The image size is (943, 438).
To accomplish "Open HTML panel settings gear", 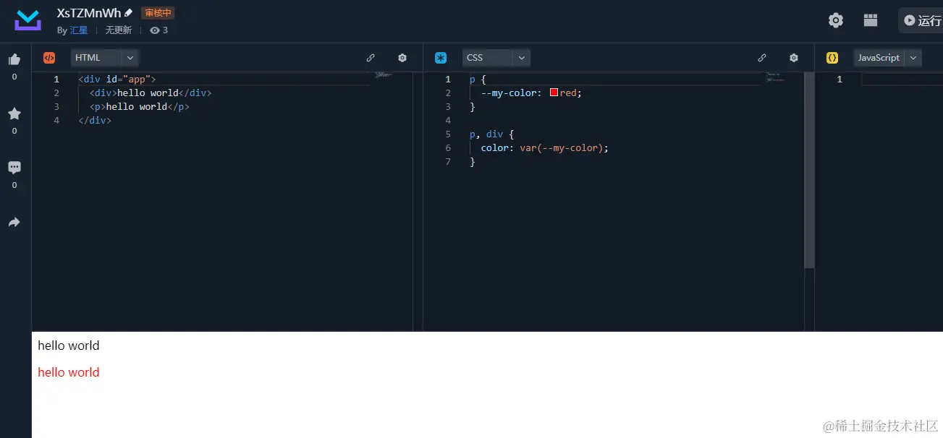I will coord(402,58).
